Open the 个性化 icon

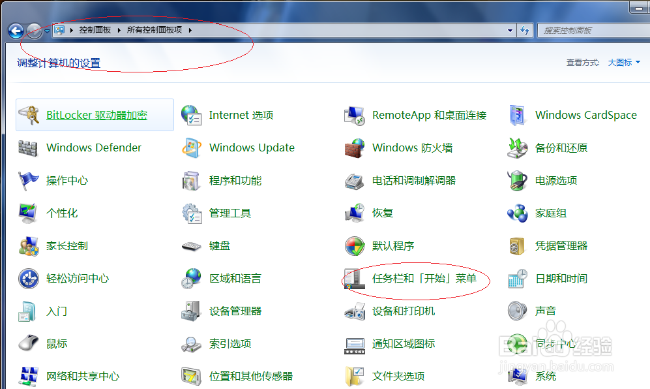(x=28, y=213)
